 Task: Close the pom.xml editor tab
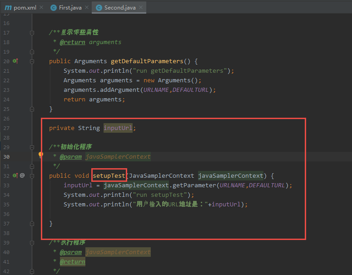click(41, 8)
